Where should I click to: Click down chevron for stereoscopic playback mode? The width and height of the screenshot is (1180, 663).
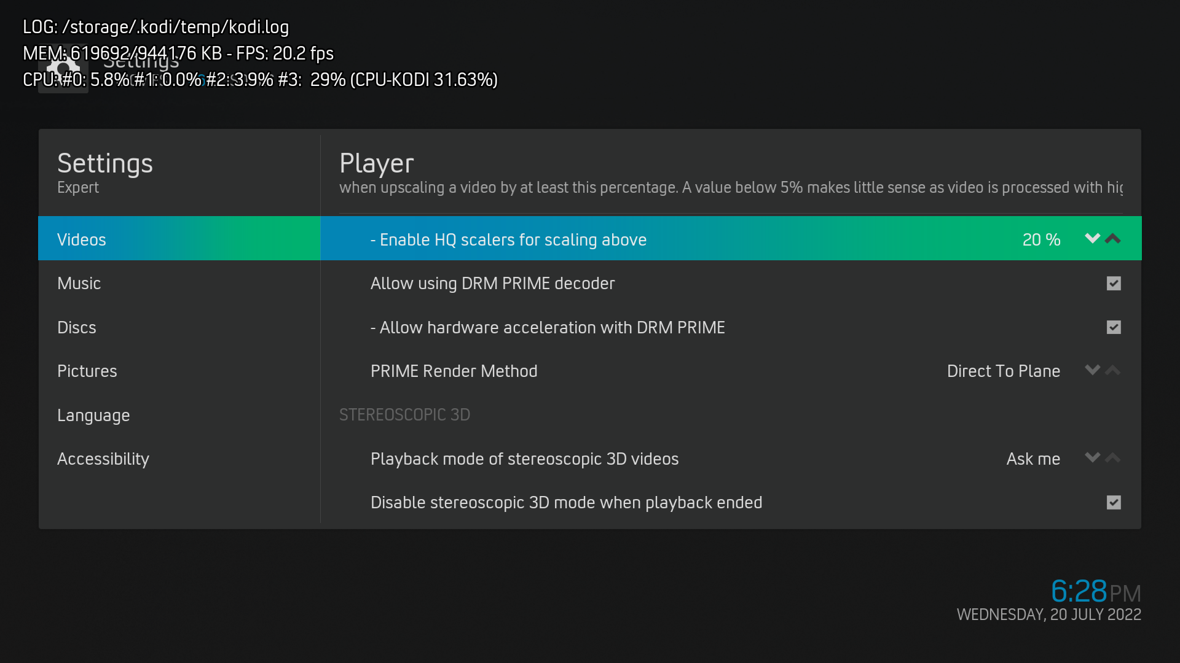click(1092, 458)
